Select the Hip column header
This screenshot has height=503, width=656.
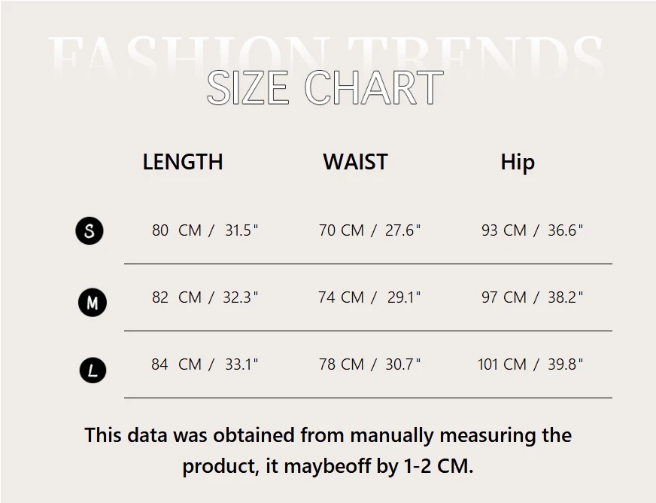[x=518, y=163]
